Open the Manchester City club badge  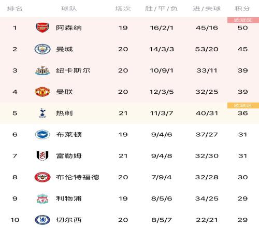(42, 49)
